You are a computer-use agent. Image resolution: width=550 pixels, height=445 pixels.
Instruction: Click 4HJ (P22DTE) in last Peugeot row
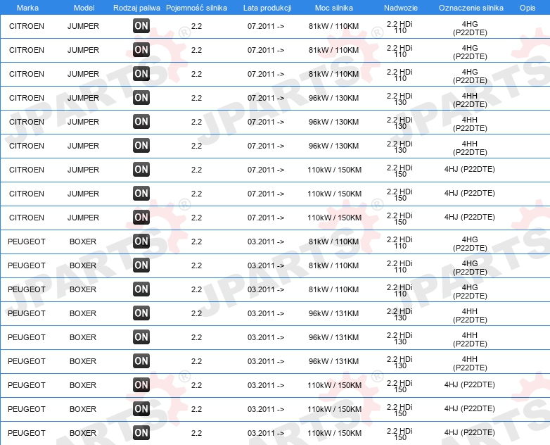pos(469,432)
